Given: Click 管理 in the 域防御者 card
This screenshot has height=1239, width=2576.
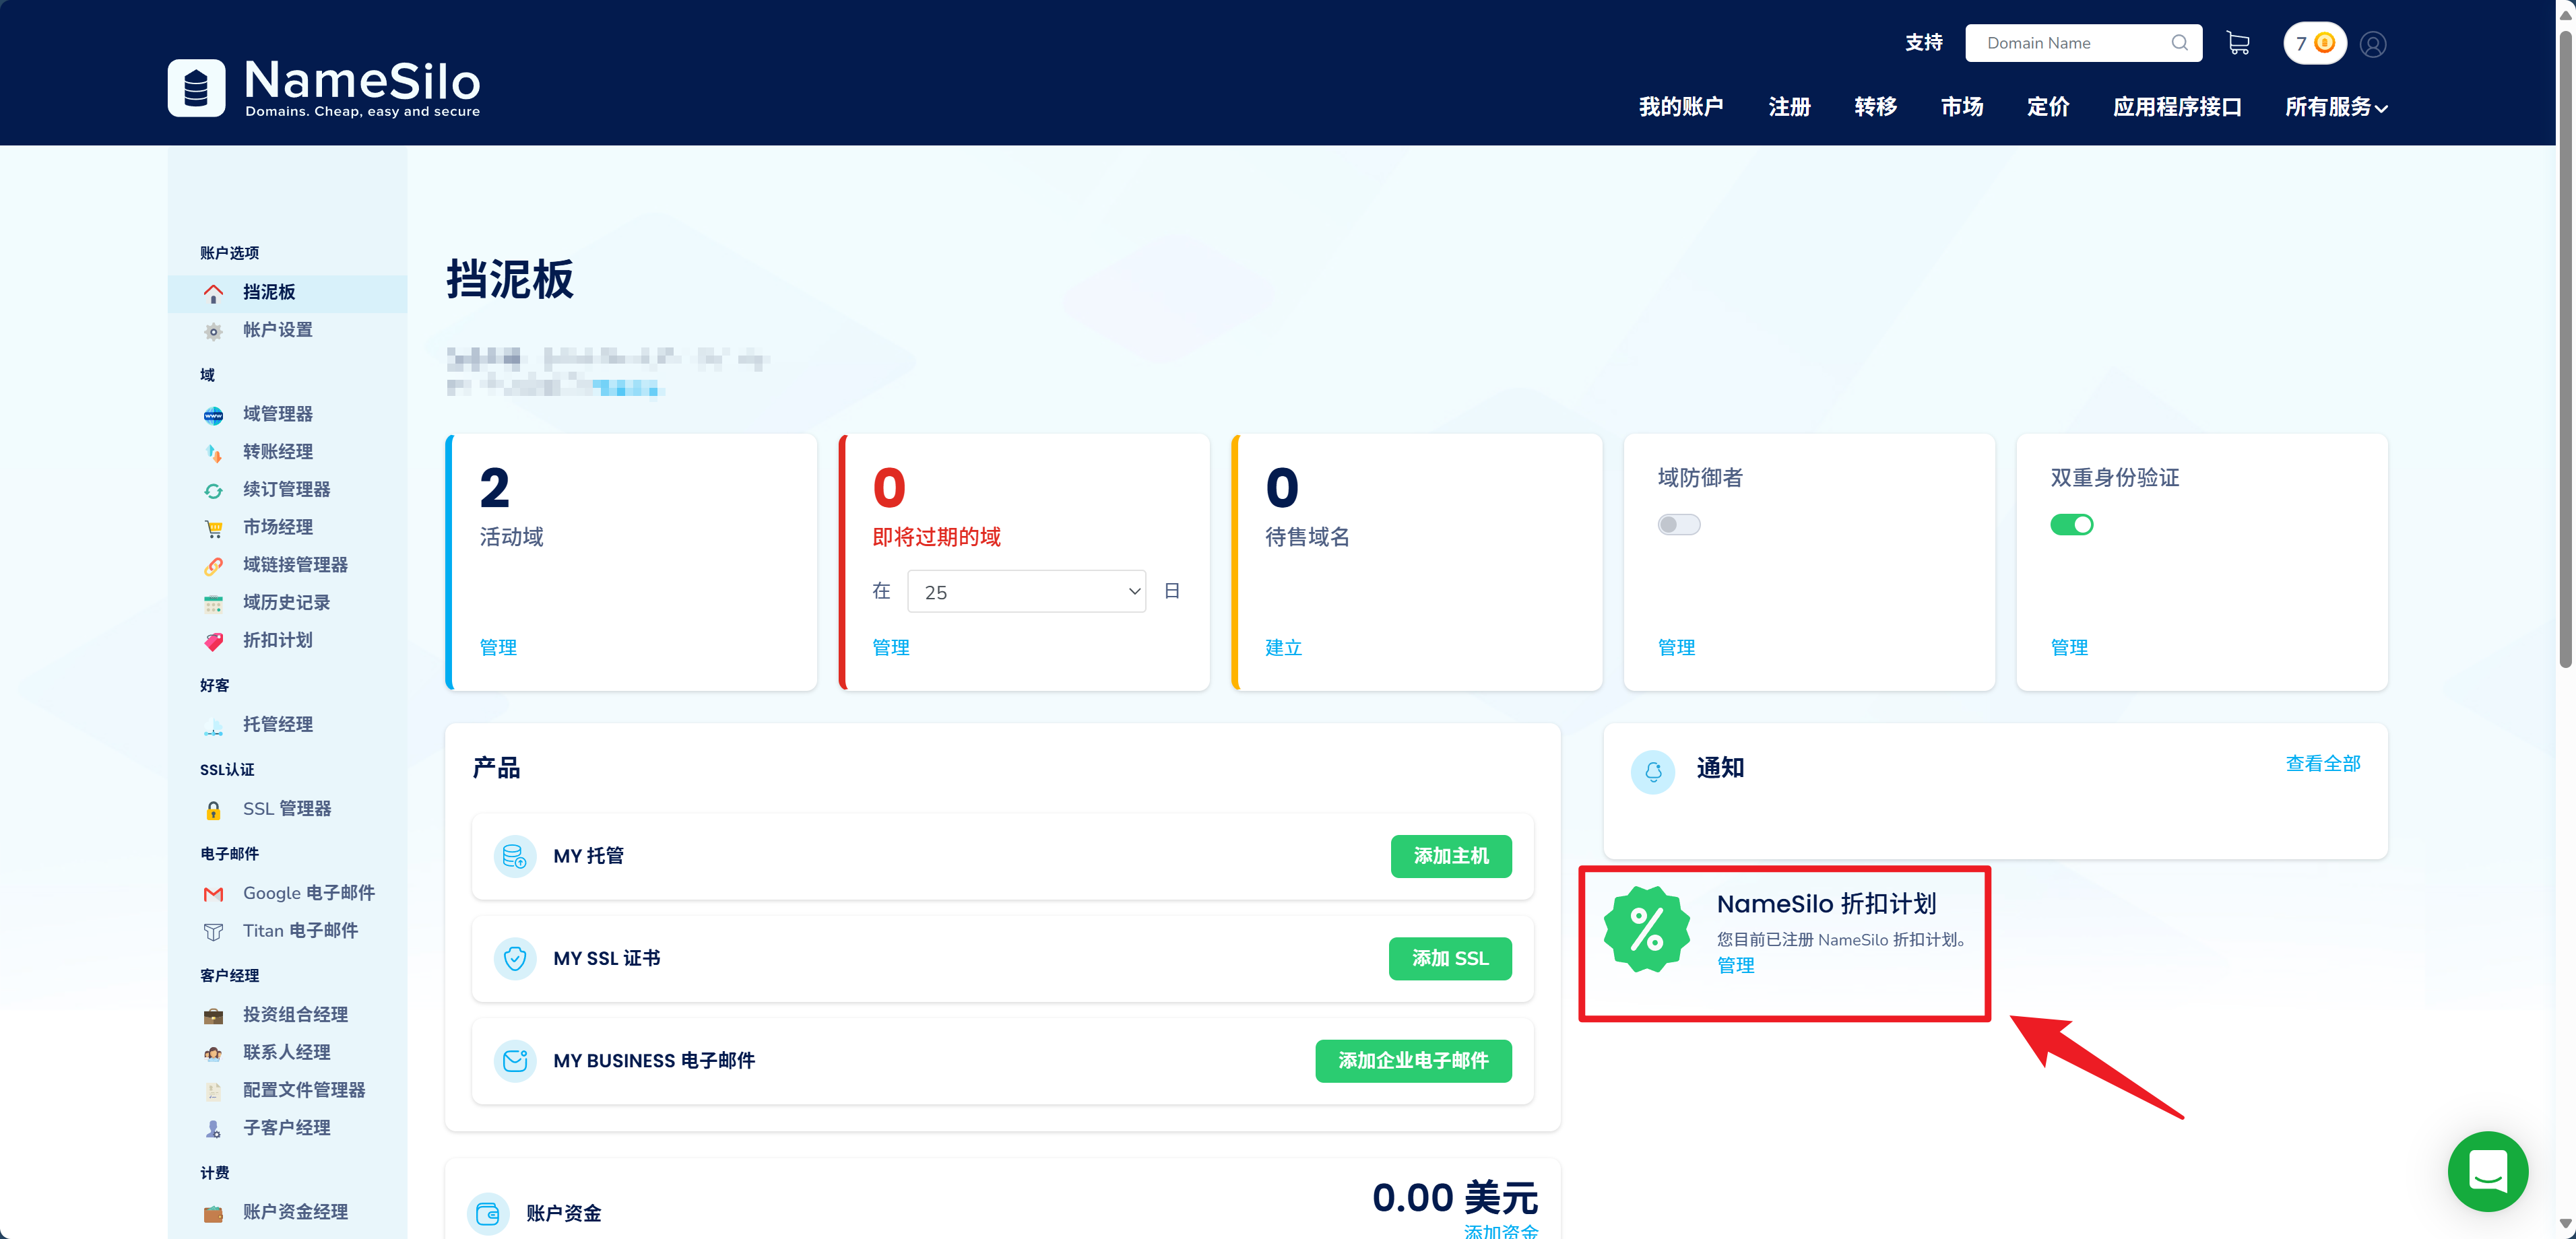Looking at the screenshot, I should pos(1677,648).
